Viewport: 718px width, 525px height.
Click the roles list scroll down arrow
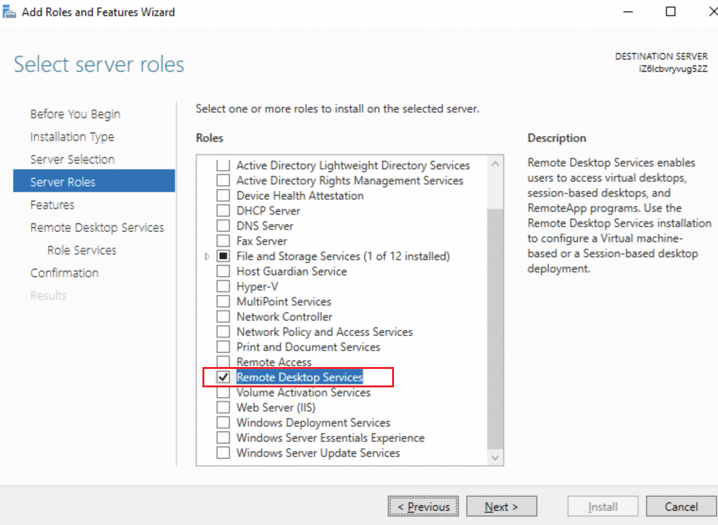pos(495,457)
